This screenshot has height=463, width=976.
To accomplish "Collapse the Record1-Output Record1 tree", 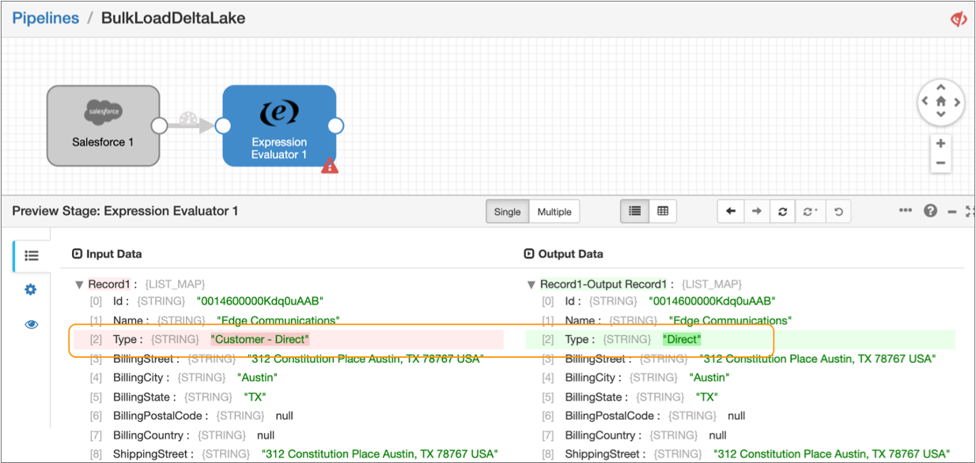I will 532,284.
